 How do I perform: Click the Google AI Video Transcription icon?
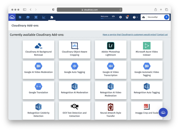111,66
